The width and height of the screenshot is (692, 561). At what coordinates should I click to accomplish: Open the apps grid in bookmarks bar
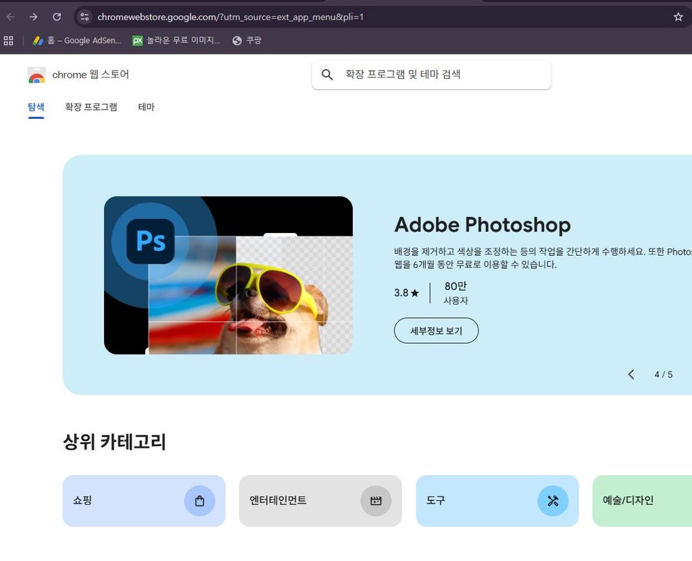click(8, 41)
